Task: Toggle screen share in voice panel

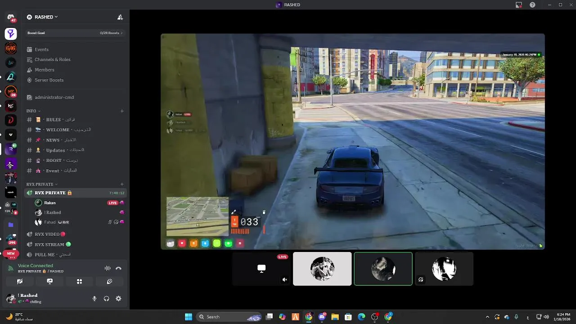Action: click(49, 281)
